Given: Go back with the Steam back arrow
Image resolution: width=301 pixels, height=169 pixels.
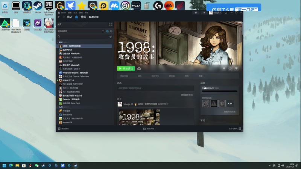Looking at the screenshot, I should point(59,17).
